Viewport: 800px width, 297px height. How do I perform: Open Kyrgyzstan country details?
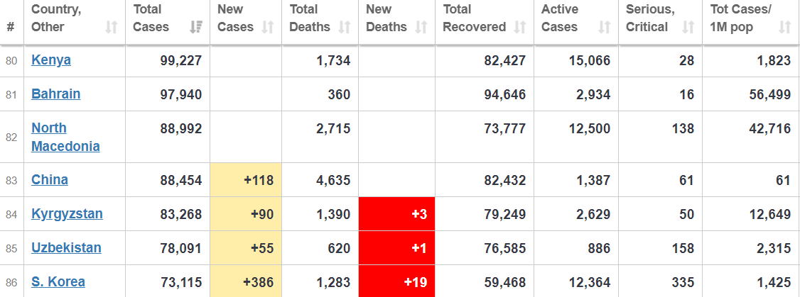(x=67, y=214)
